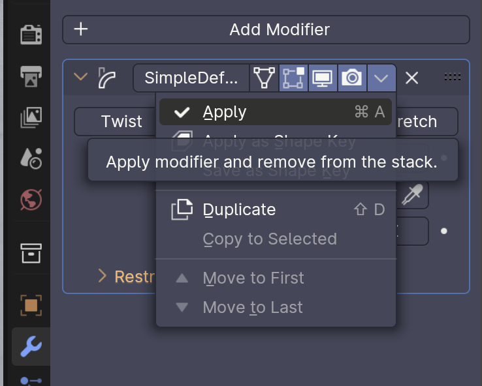Open the View Layer properties tab
Image resolution: width=482 pixels, height=386 pixels.
coord(31,117)
